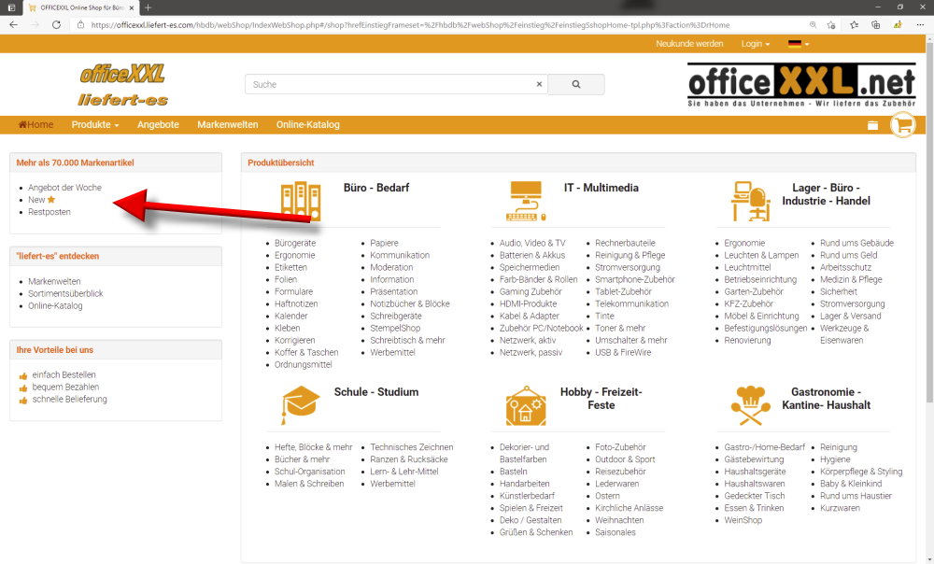Open Outdoor & Sport category
934x564 pixels.
pyautogui.click(x=625, y=459)
